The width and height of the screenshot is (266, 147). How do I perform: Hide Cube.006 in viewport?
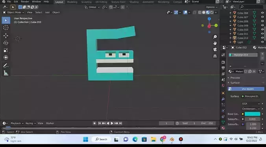tap(262, 13)
